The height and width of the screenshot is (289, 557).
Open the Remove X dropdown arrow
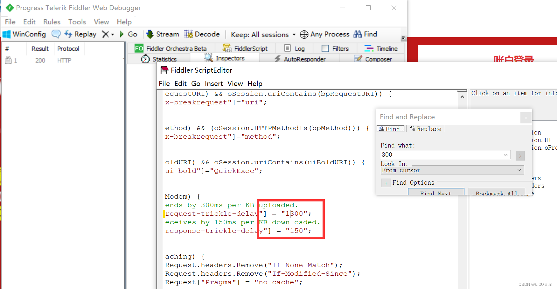click(x=113, y=35)
